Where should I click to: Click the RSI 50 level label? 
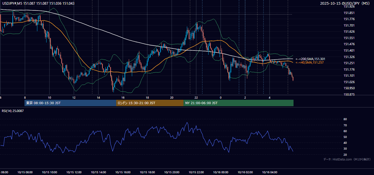[x=345, y=137]
